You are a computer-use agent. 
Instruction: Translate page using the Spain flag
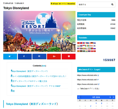click(x=78, y=51)
